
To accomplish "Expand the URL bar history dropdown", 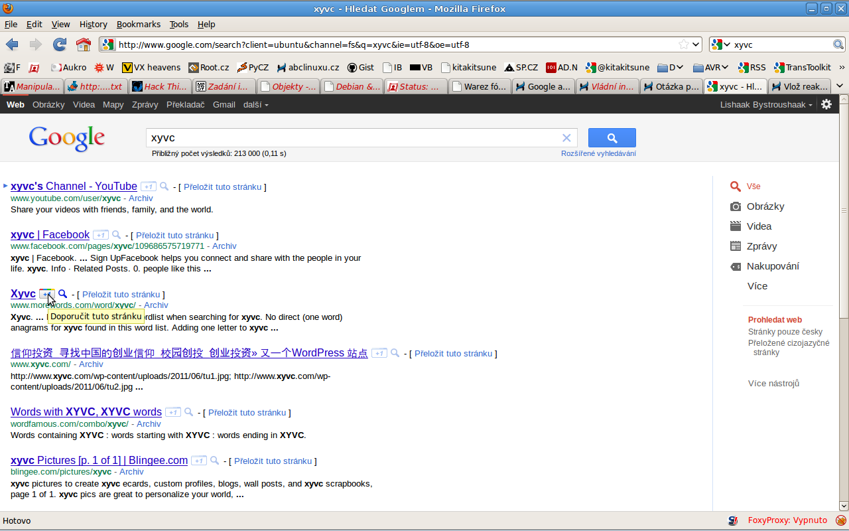I will click(x=695, y=44).
